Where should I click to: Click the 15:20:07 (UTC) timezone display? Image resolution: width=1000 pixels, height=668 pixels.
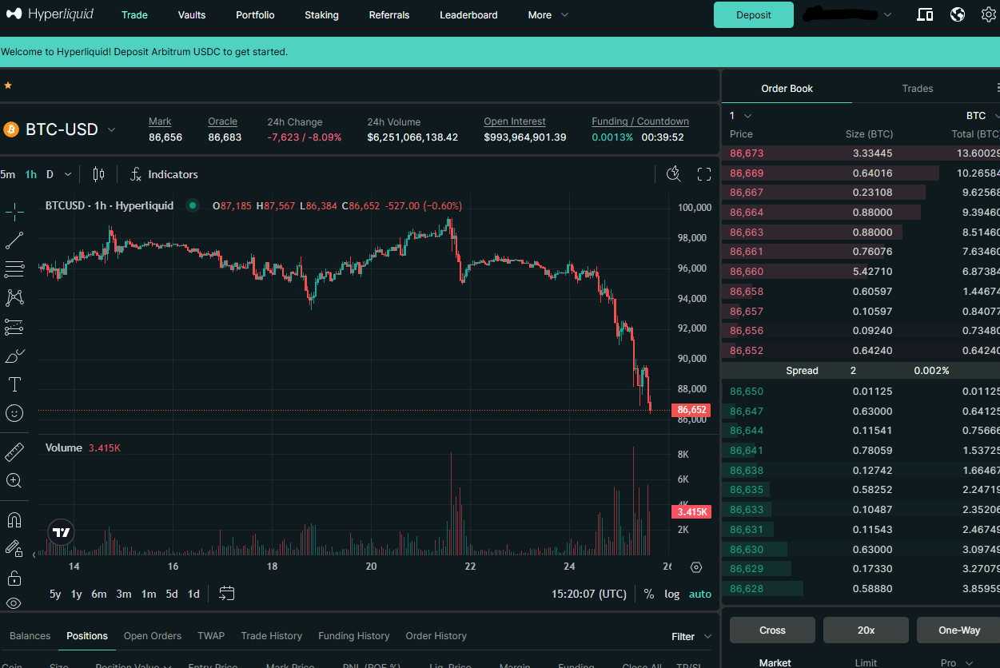pos(589,594)
